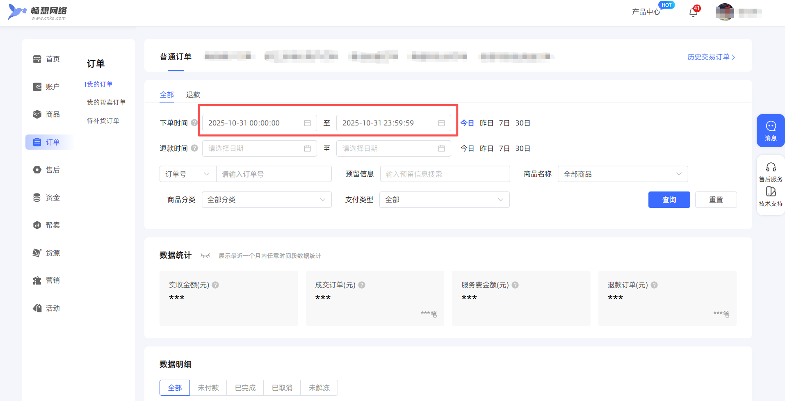Click the 请输入订单号 input field
Image resolution: width=785 pixels, height=401 pixels.
[x=274, y=174]
